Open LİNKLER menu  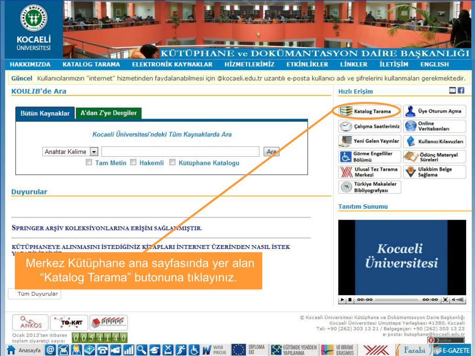click(353, 64)
